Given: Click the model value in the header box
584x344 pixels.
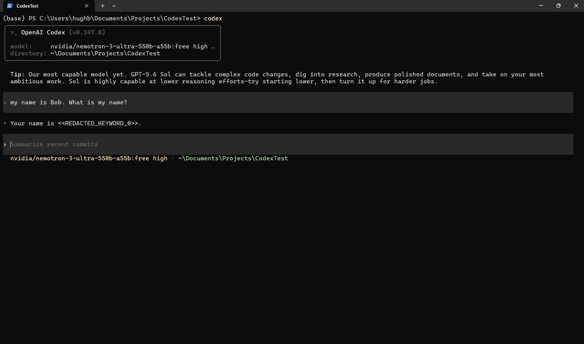Looking at the screenshot, I should click(129, 47).
